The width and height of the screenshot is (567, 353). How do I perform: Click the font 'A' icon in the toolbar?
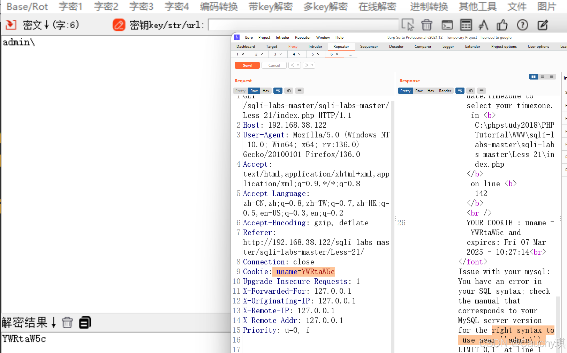[x=484, y=25]
